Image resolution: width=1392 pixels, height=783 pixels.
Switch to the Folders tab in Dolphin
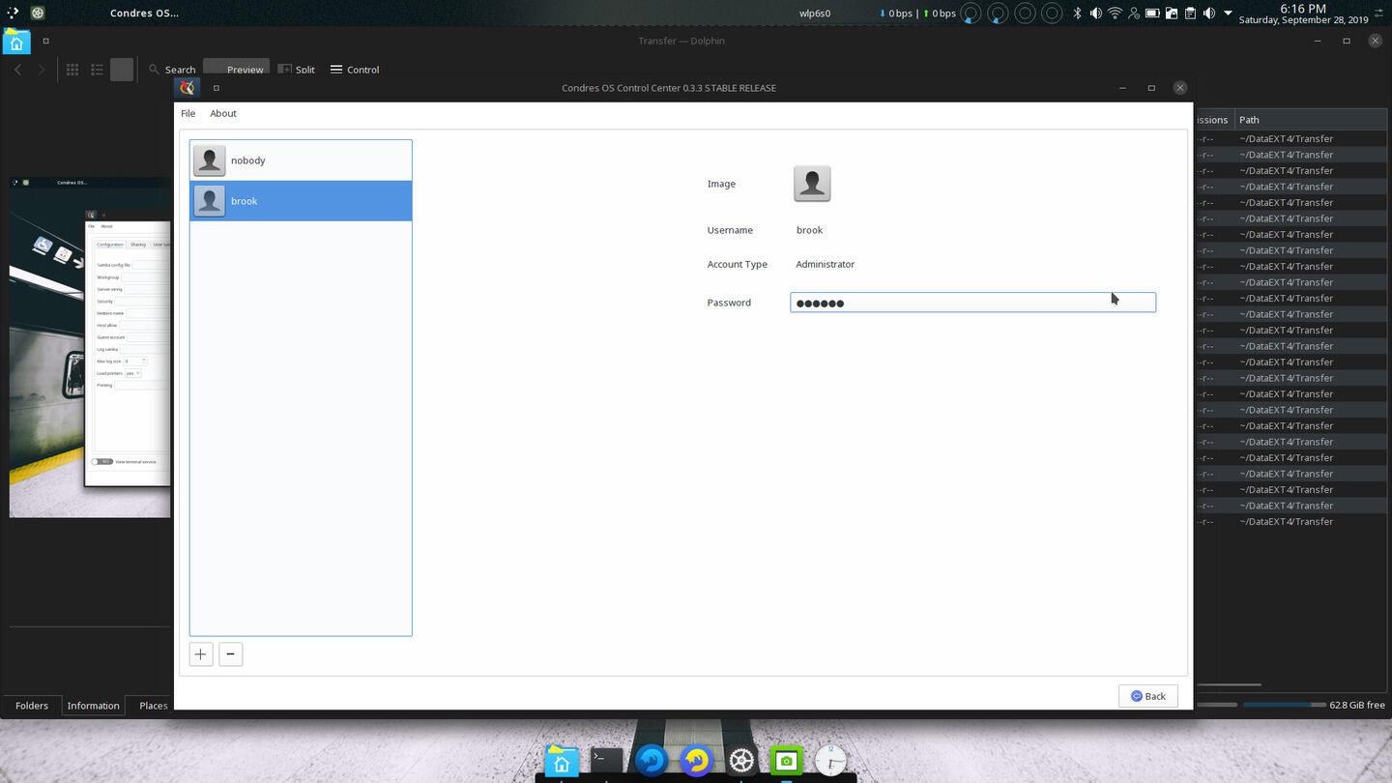point(32,706)
